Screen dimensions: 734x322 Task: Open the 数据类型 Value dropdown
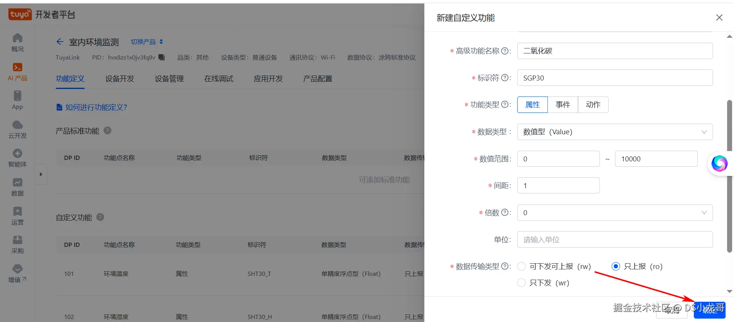point(615,132)
